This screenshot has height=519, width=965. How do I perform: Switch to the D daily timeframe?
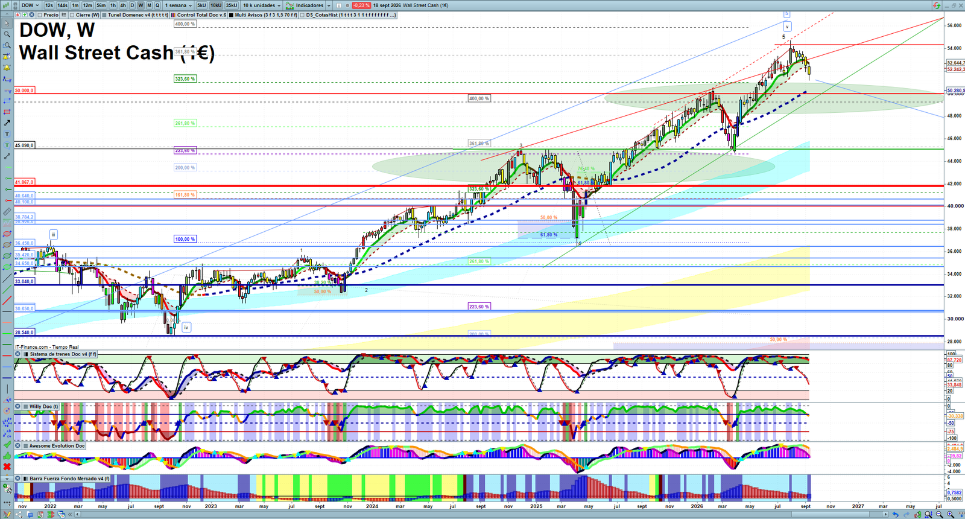(x=132, y=5)
